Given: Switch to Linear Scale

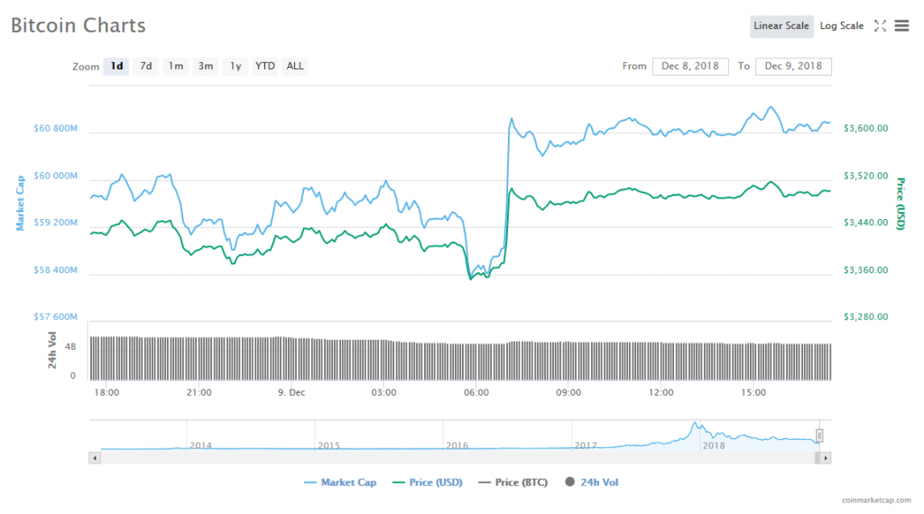Looking at the screenshot, I should tap(781, 26).
